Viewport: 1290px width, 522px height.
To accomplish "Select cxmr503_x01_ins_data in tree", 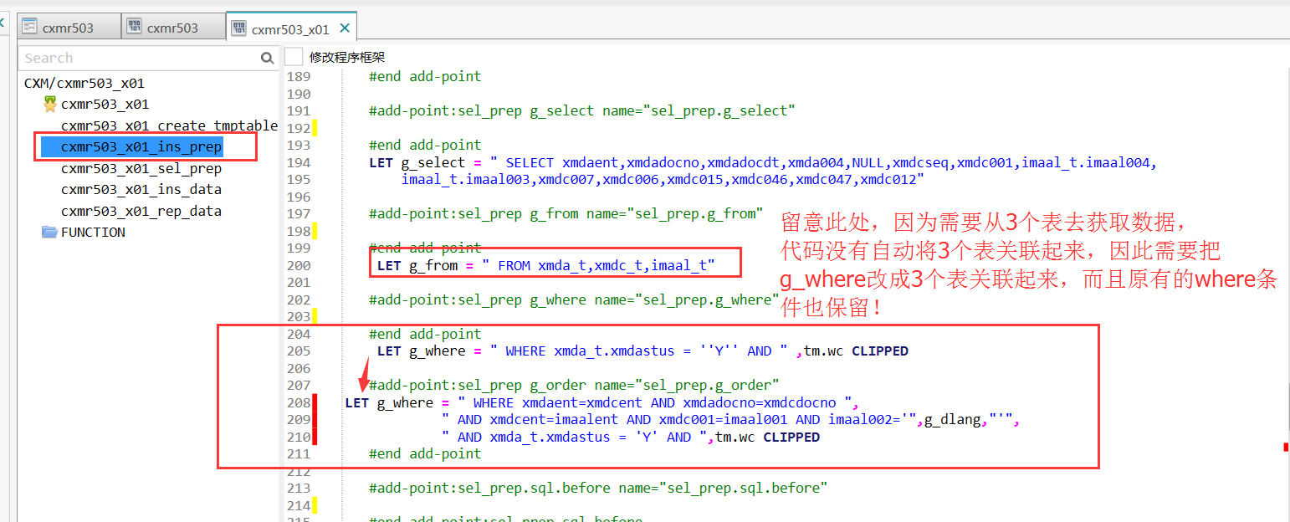I will coord(141,189).
